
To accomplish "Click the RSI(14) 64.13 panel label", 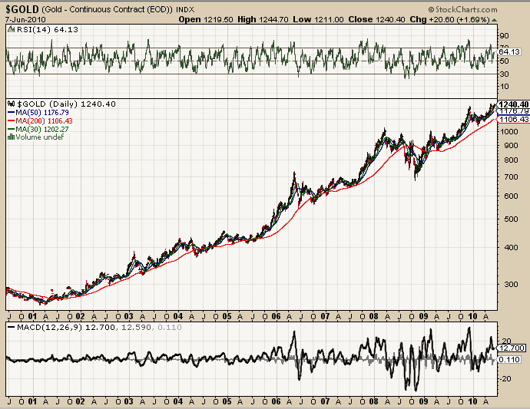I will pos(48,29).
